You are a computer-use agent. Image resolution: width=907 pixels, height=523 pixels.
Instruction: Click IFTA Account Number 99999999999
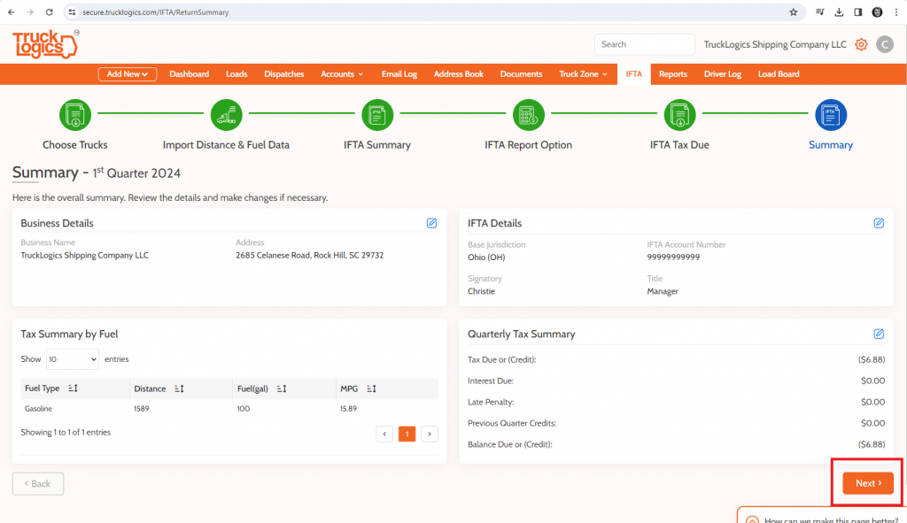tap(673, 258)
